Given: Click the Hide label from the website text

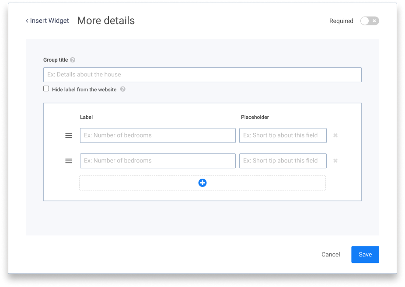Looking at the screenshot, I should pos(84,90).
